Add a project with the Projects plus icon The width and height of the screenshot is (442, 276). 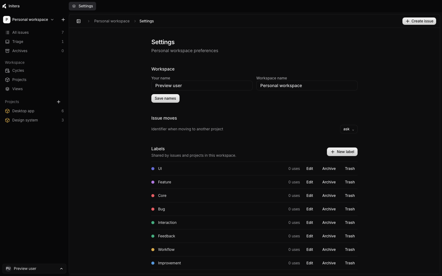point(59,102)
